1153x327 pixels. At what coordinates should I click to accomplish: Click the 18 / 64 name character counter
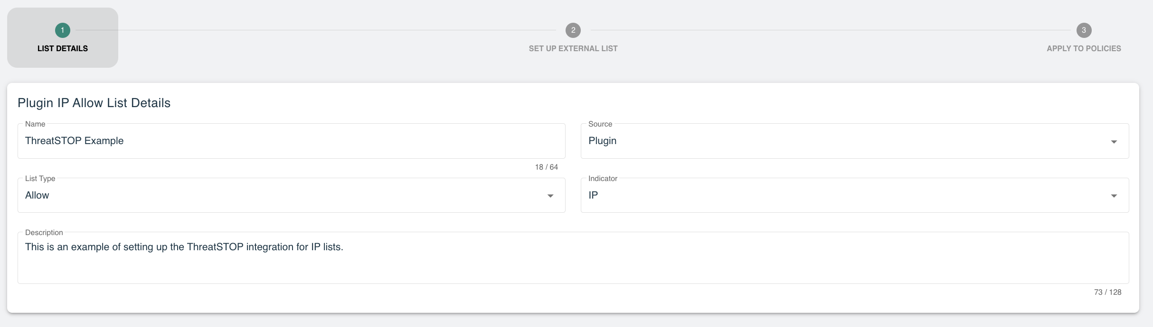(x=546, y=167)
